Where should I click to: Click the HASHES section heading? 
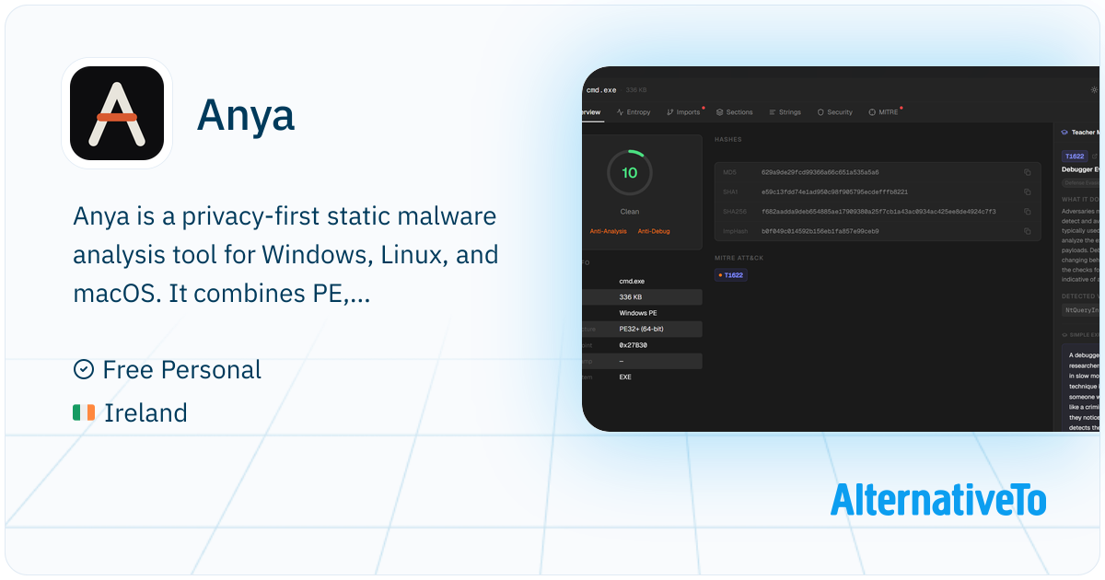tap(727, 140)
